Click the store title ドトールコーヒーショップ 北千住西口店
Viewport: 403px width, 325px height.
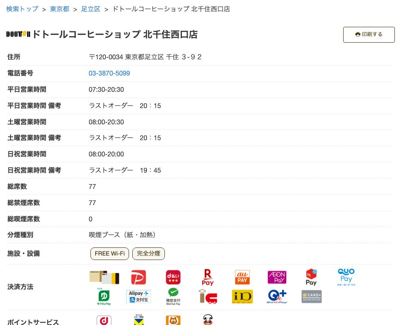click(x=115, y=35)
